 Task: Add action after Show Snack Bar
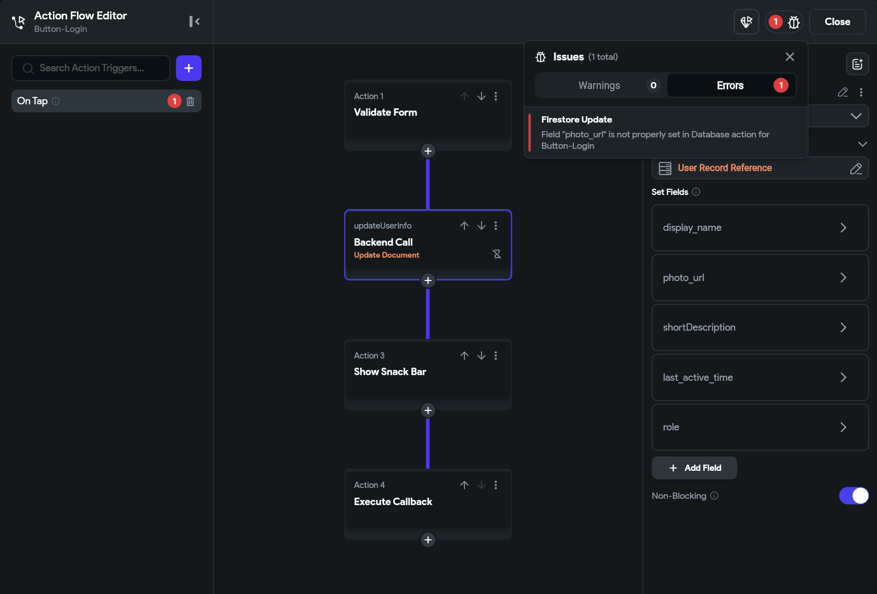(x=428, y=410)
